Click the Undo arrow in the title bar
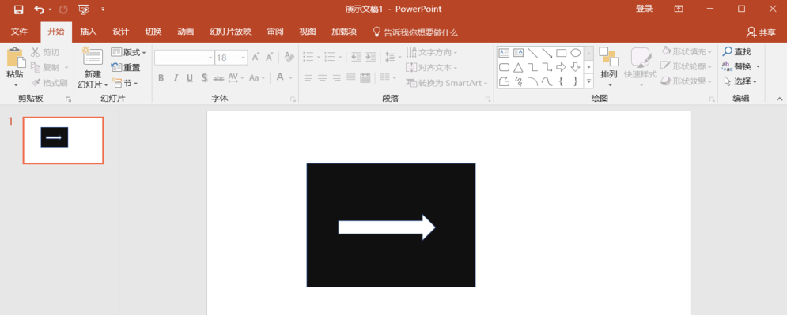787x315 pixels. click(39, 9)
